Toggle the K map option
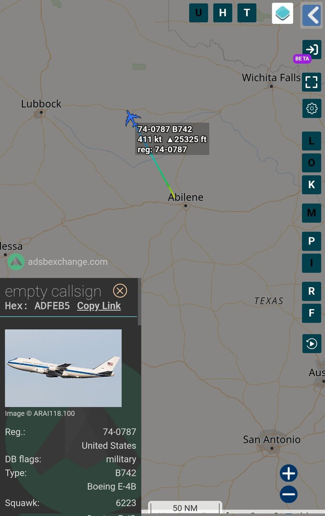The width and height of the screenshot is (325, 516). 312,185
